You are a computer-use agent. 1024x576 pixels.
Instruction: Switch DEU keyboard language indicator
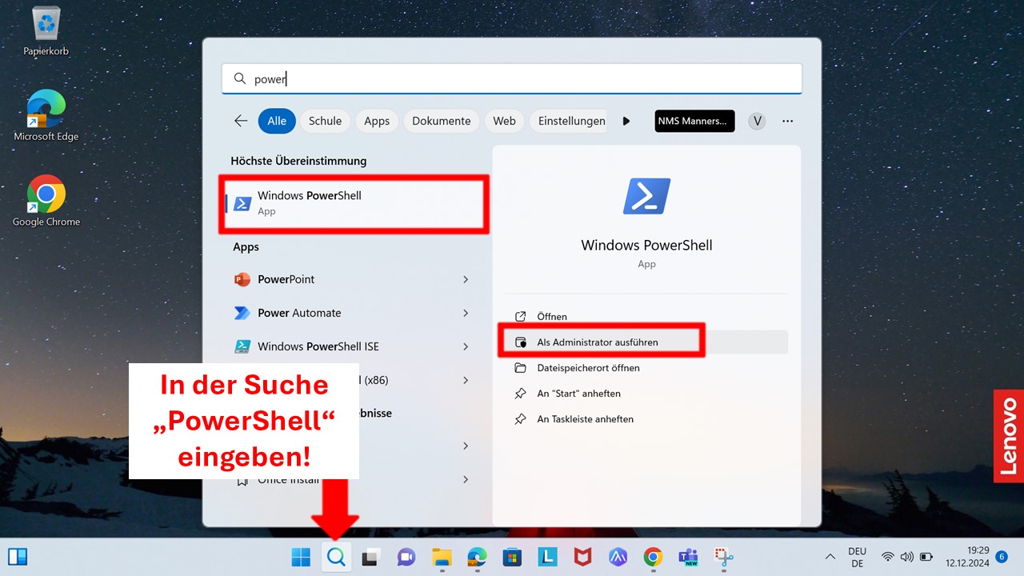[857, 557]
